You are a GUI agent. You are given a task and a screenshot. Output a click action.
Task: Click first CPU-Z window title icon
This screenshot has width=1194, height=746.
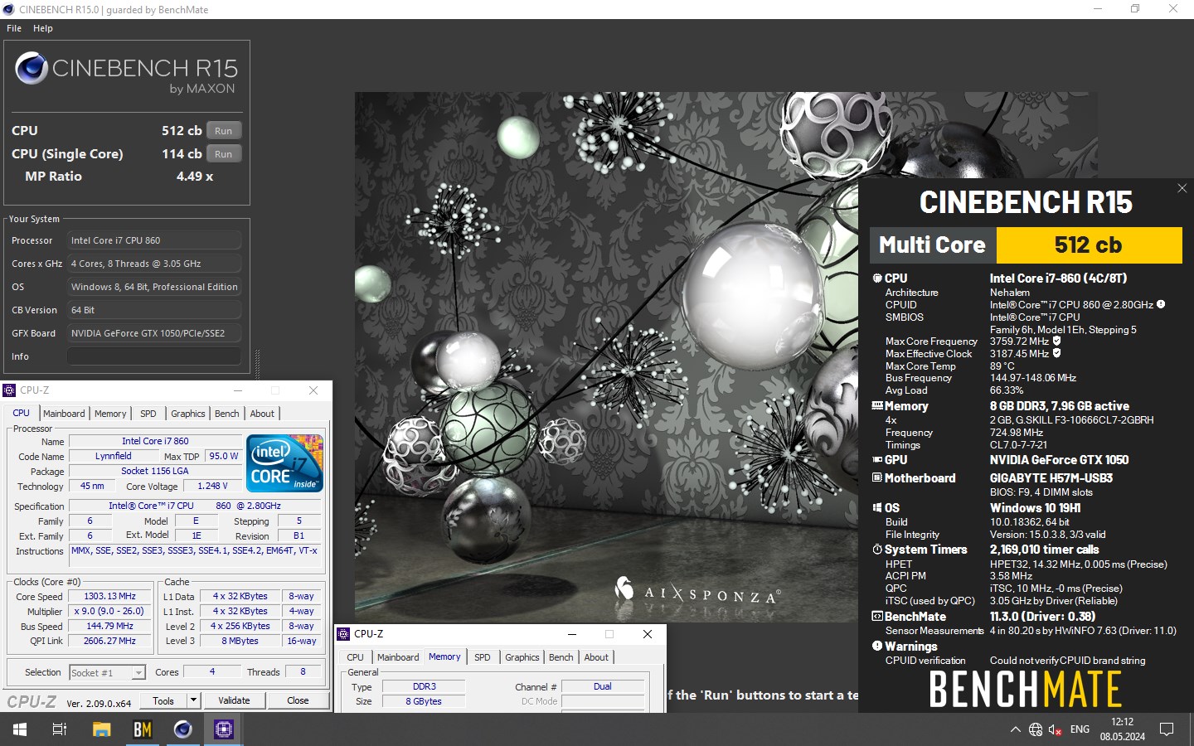point(9,390)
